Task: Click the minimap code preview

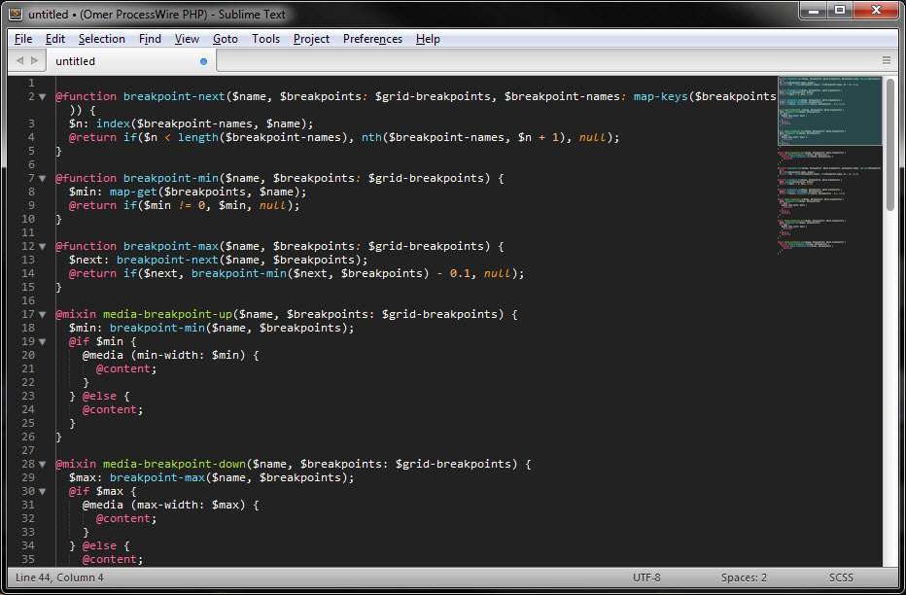Action: [829, 194]
